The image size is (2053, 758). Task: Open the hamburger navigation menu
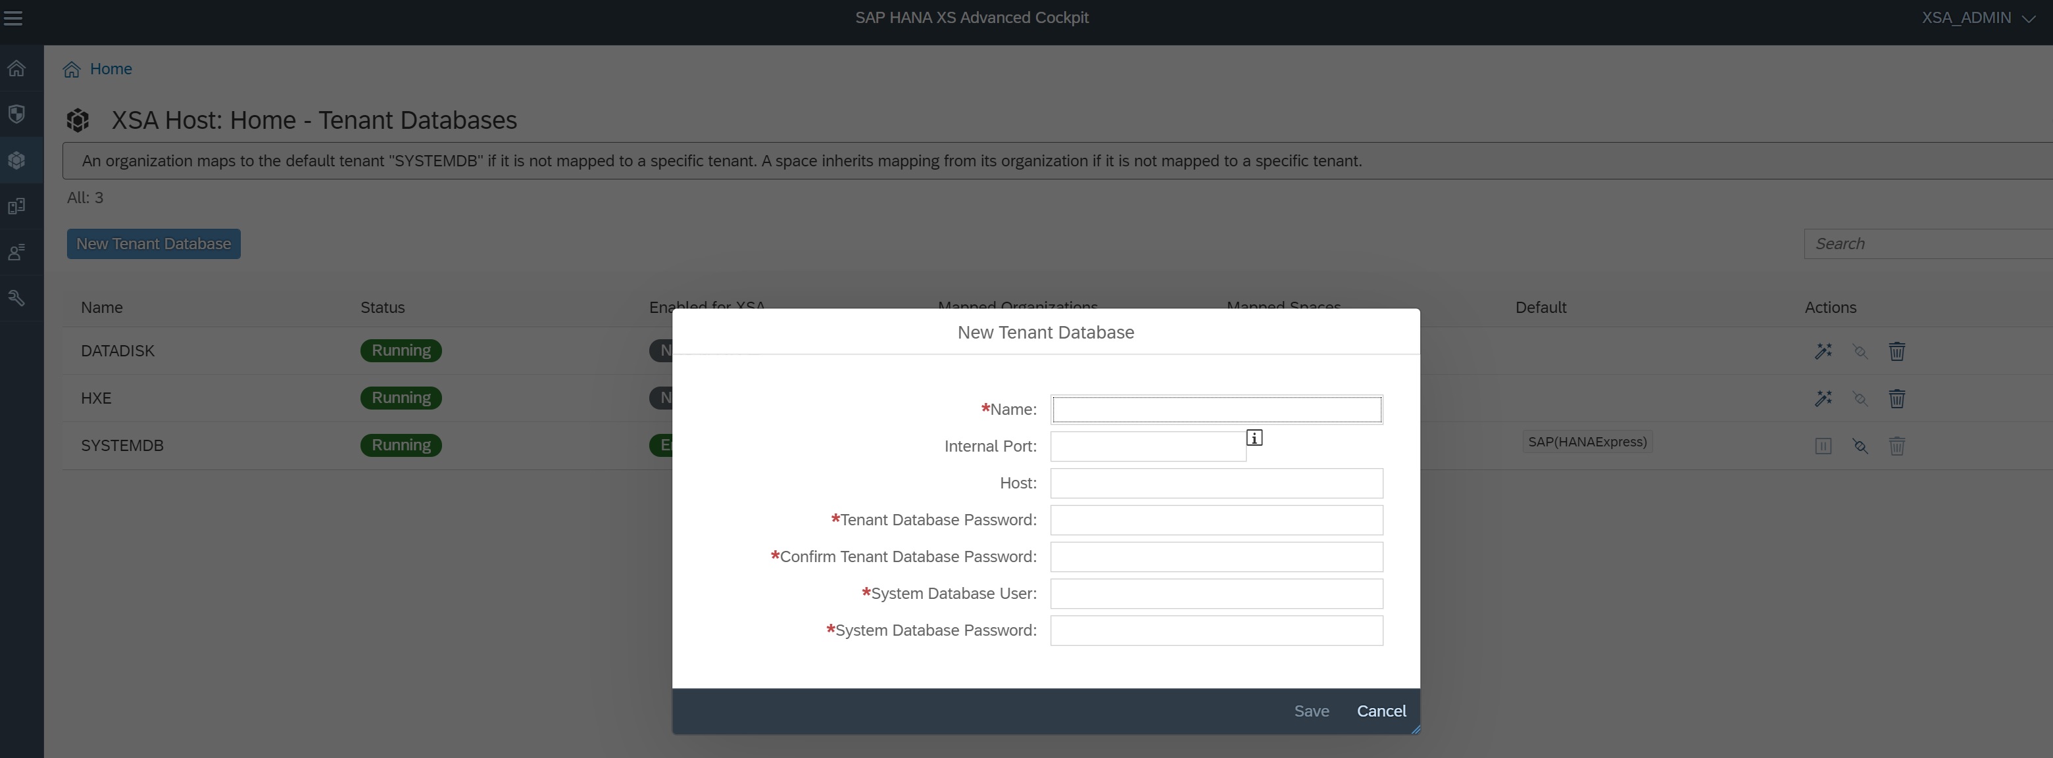[x=12, y=18]
